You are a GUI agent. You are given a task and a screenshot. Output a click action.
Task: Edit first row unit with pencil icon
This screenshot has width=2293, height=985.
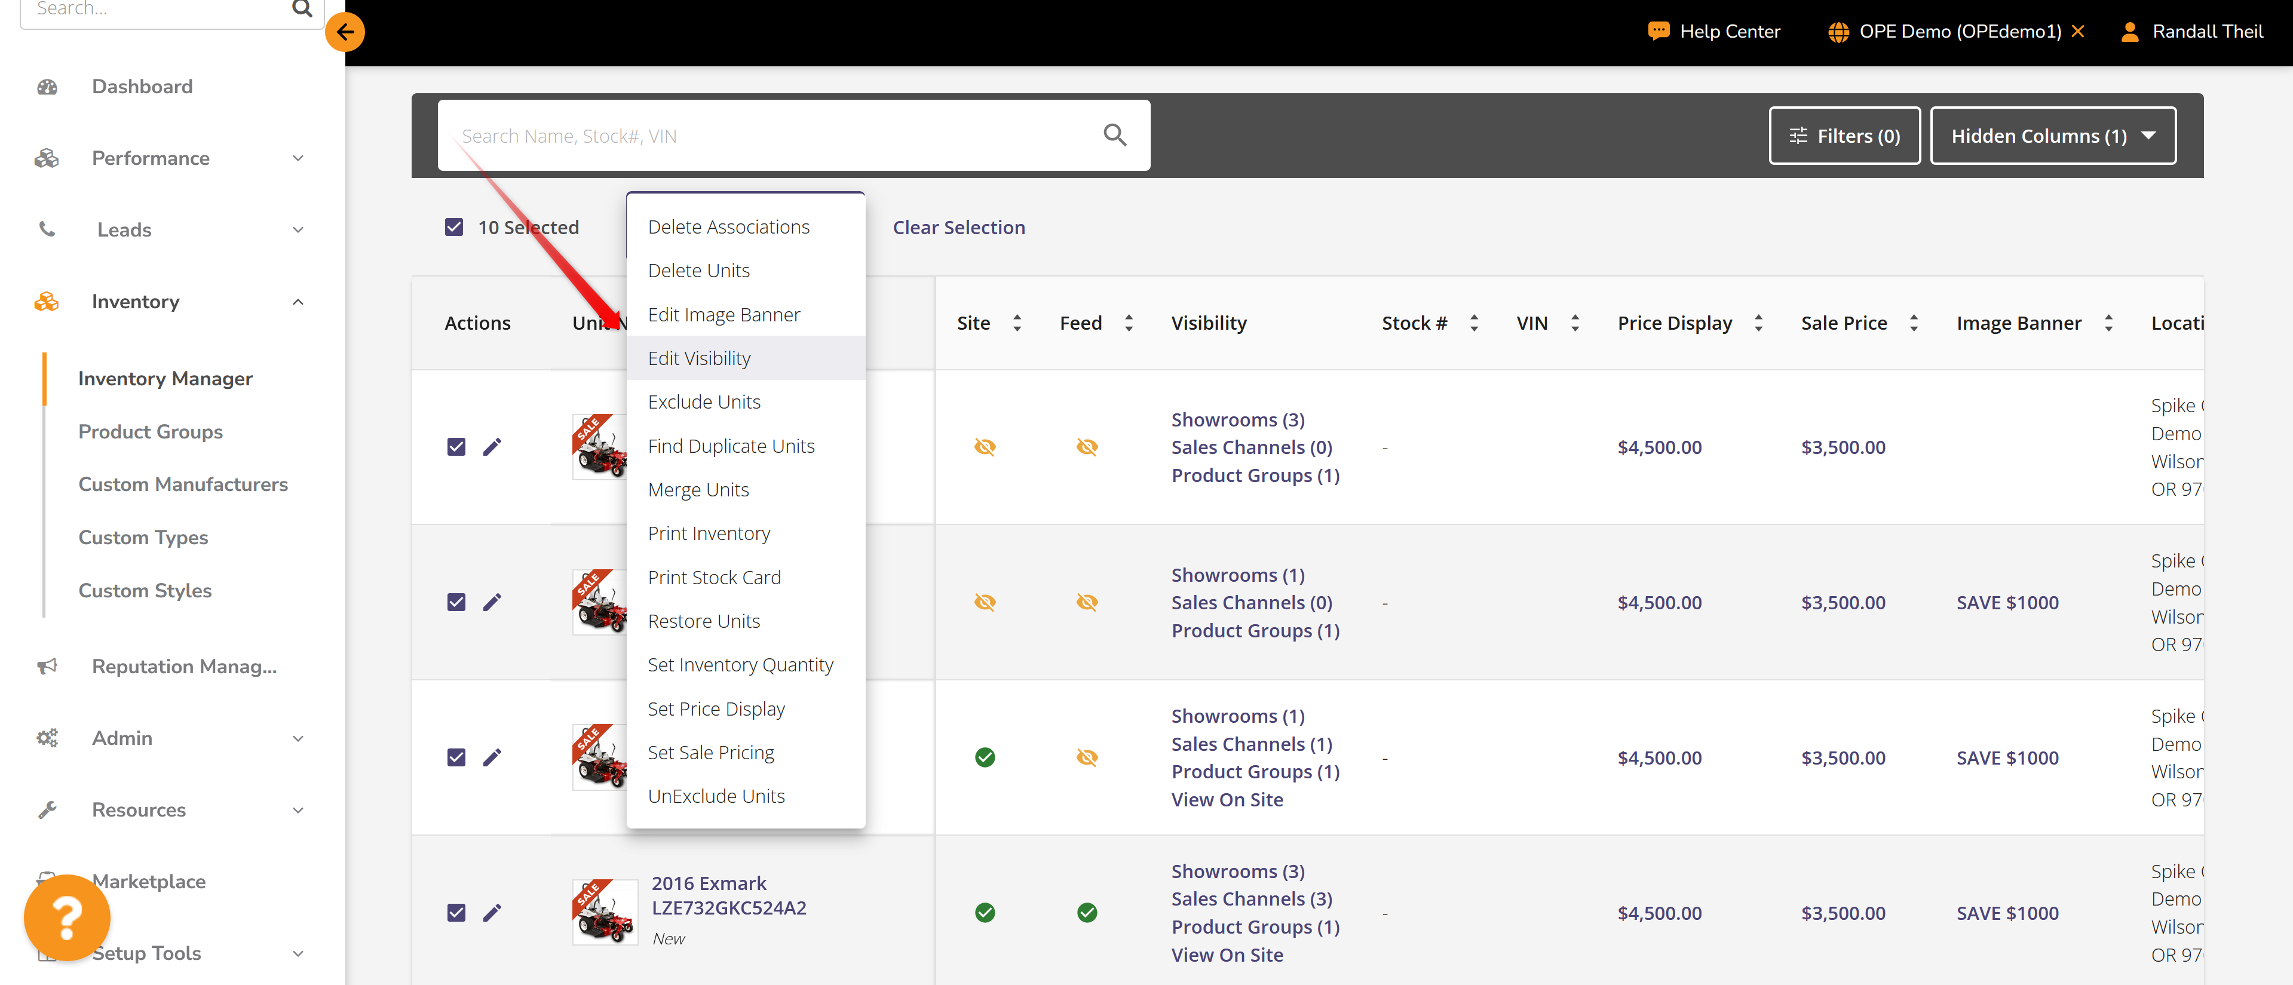click(x=492, y=447)
